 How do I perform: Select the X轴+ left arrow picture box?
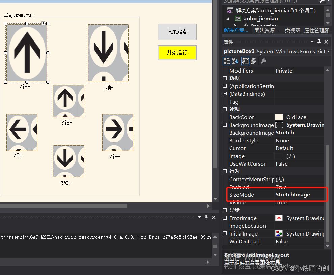22,133
